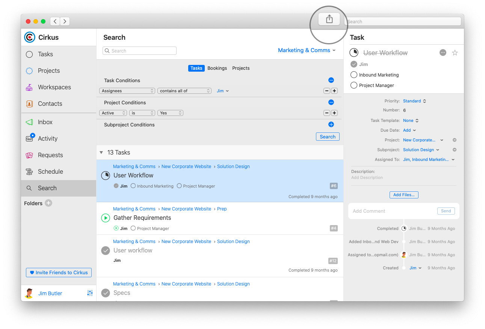
Task: Uncheck the completed Specs task
Action: point(106,293)
